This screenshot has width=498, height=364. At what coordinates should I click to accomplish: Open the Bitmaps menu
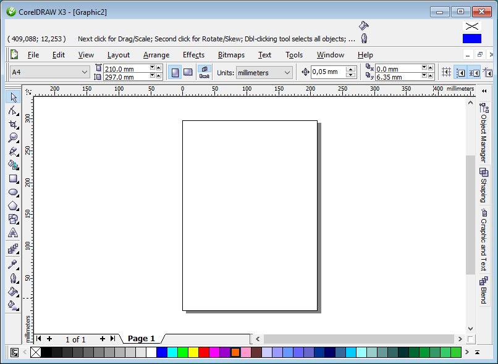tap(231, 55)
